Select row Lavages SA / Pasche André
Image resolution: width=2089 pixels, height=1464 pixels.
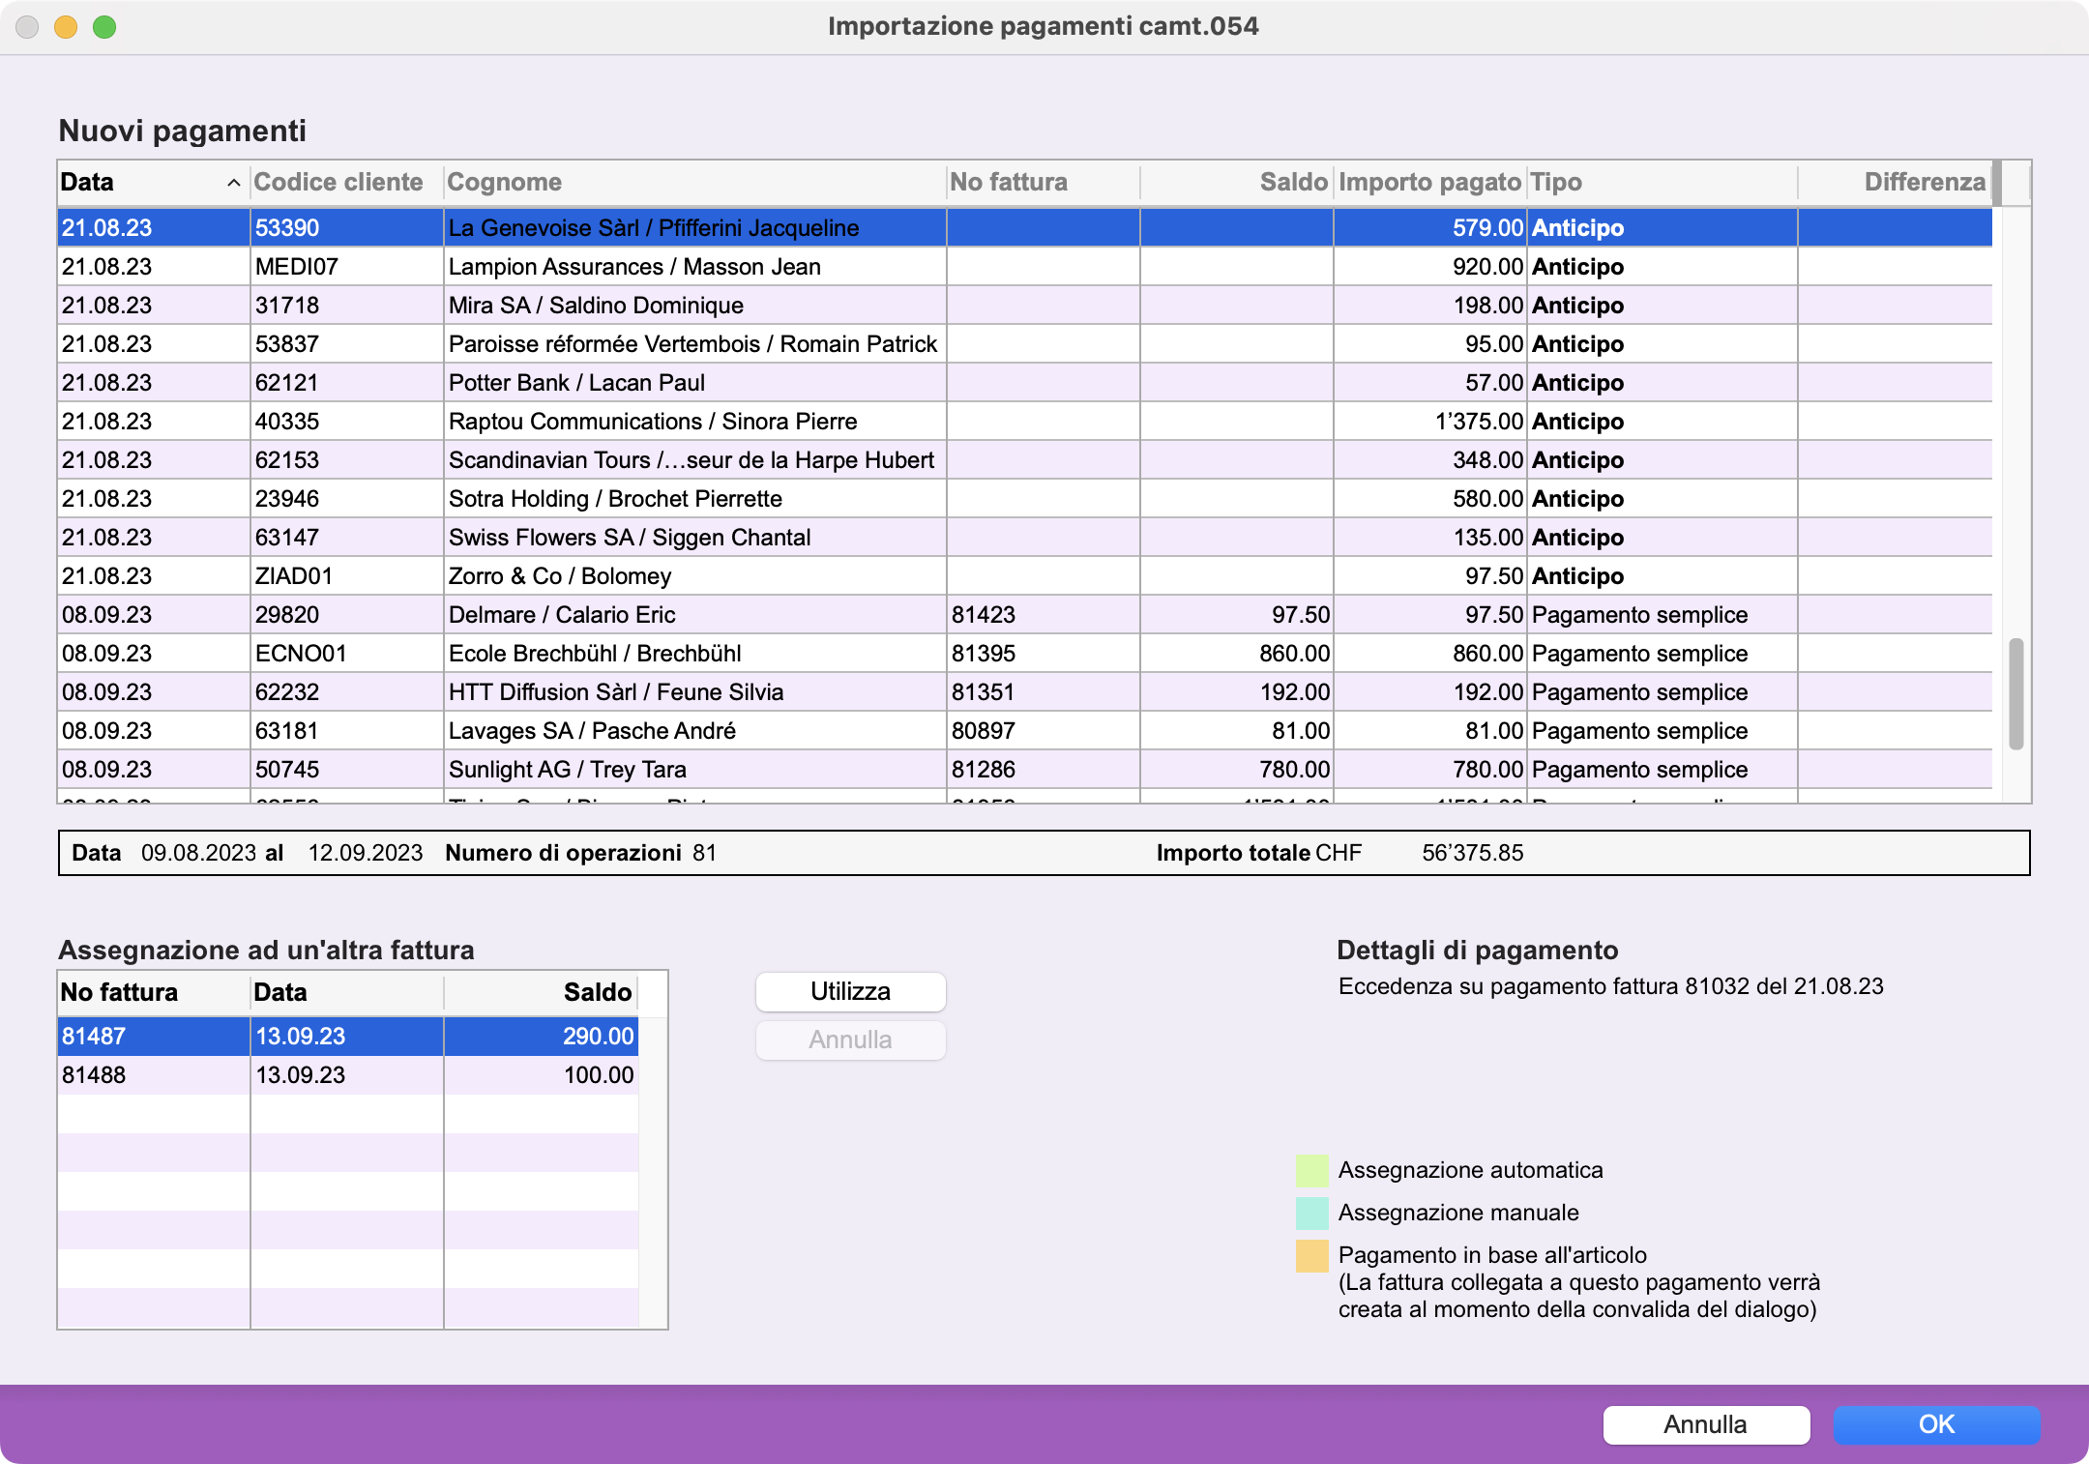coord(1025,730)
